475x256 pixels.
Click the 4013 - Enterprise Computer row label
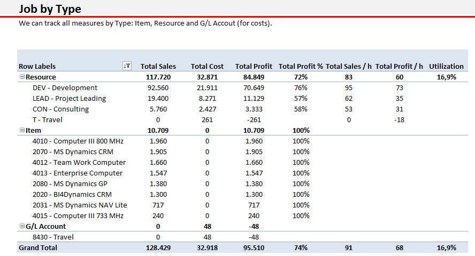[x=77, y=173]
